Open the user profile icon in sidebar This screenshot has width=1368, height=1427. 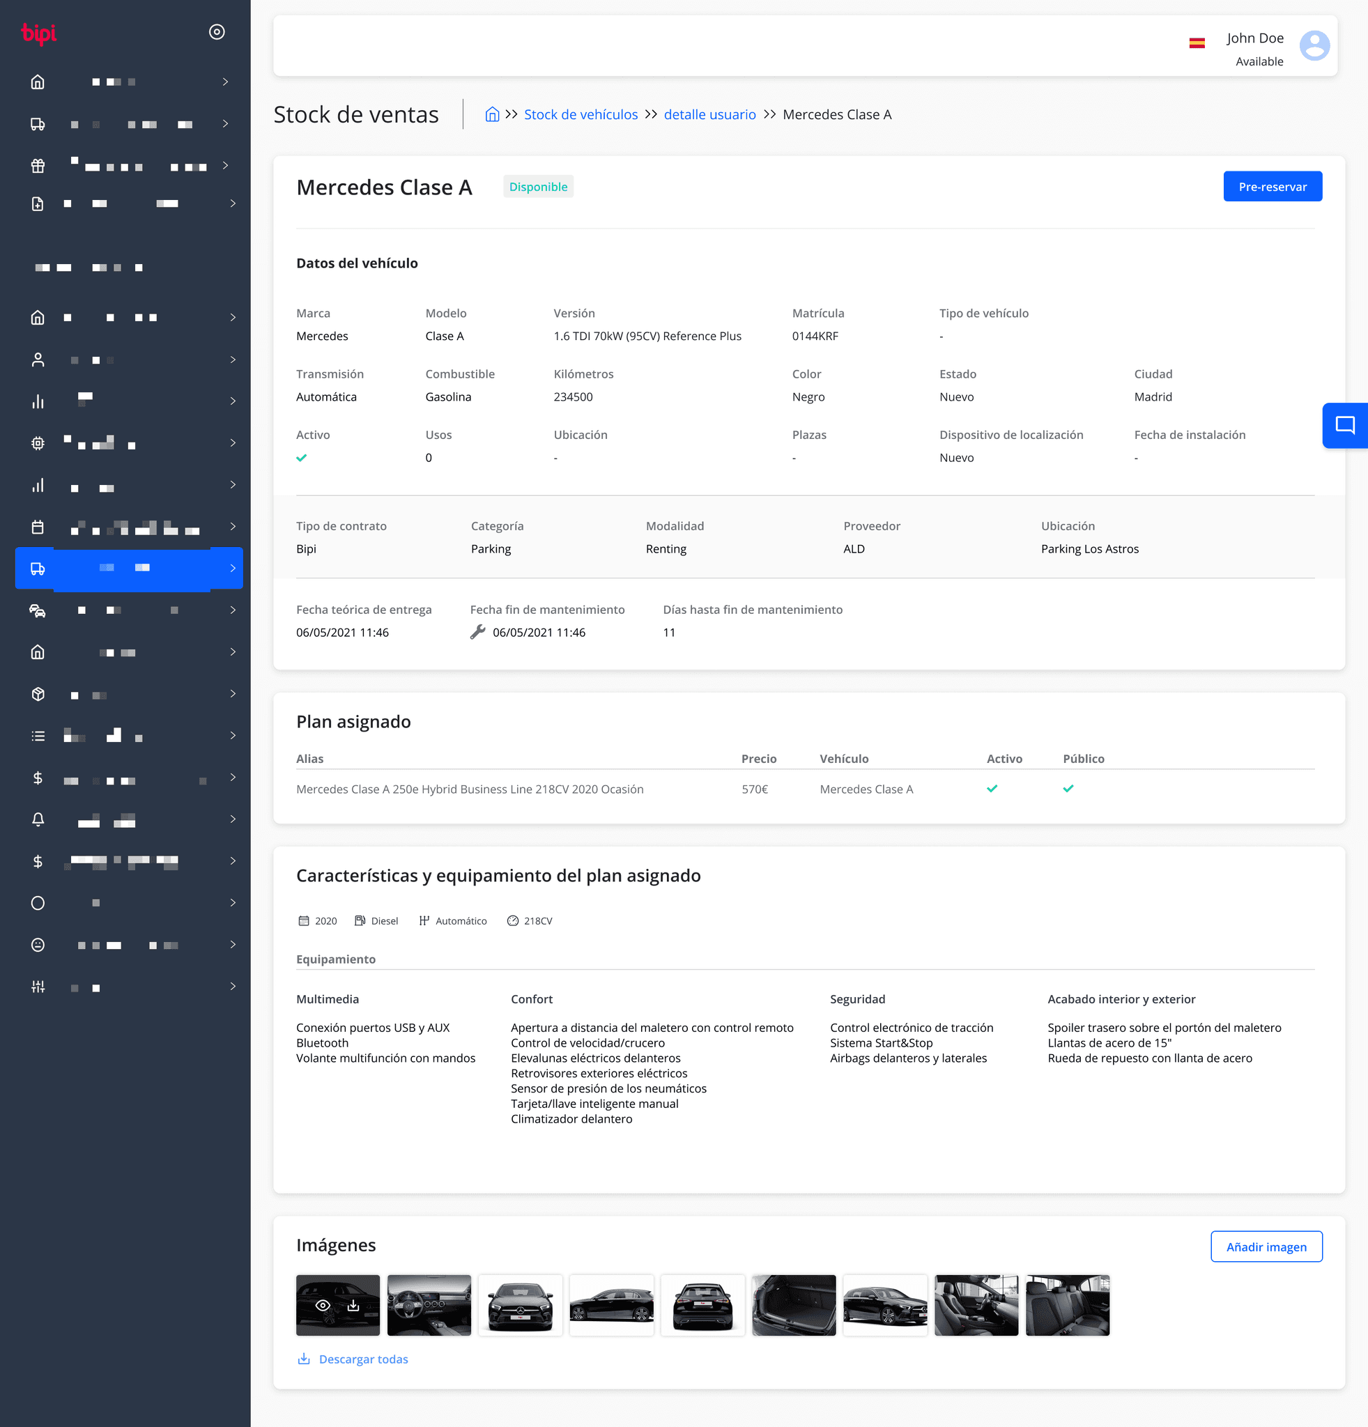point(38,360)
